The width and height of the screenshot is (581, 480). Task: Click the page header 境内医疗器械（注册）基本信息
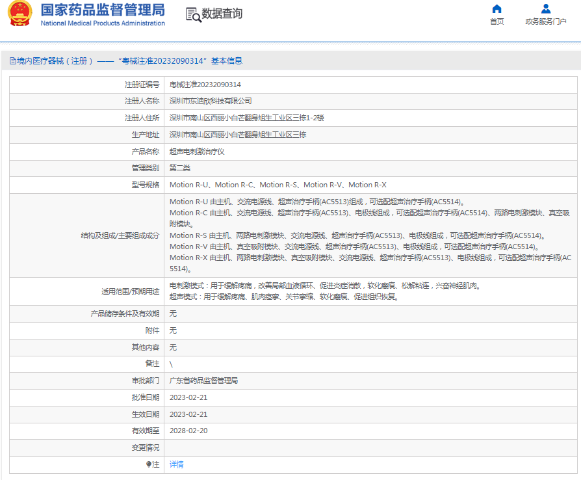point(126,61)
